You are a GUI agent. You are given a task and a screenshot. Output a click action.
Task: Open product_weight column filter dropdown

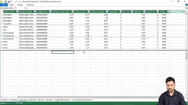click(107, 12)
